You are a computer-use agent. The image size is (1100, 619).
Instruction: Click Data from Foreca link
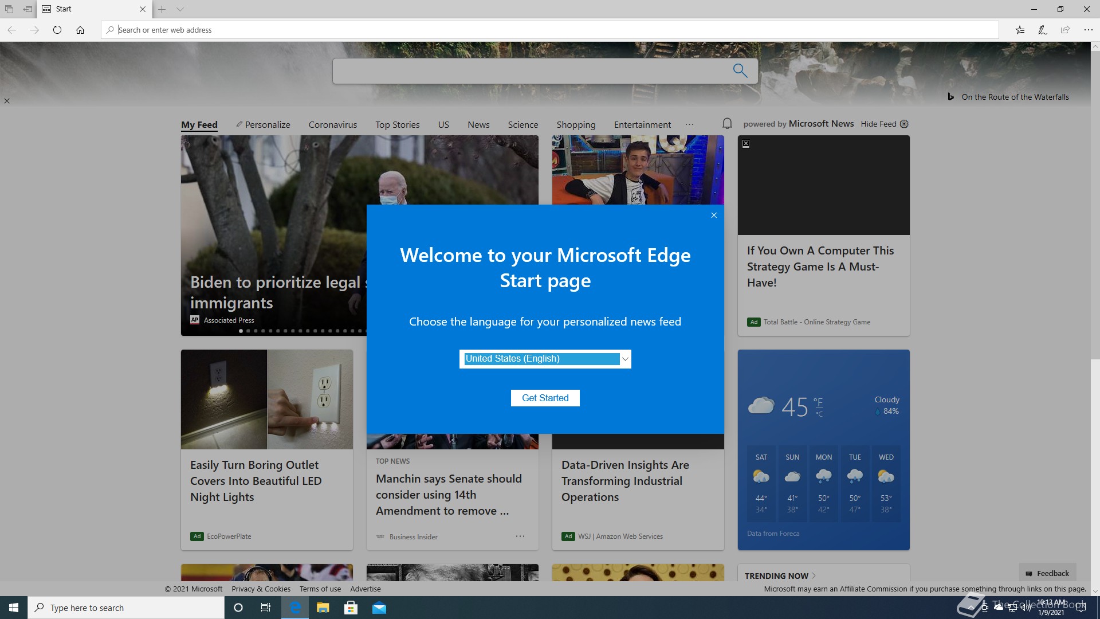coord(773,534)
